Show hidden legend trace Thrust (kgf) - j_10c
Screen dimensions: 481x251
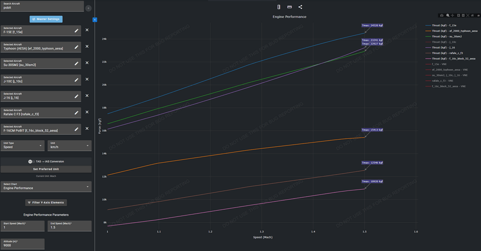click(x=441, y=42)
